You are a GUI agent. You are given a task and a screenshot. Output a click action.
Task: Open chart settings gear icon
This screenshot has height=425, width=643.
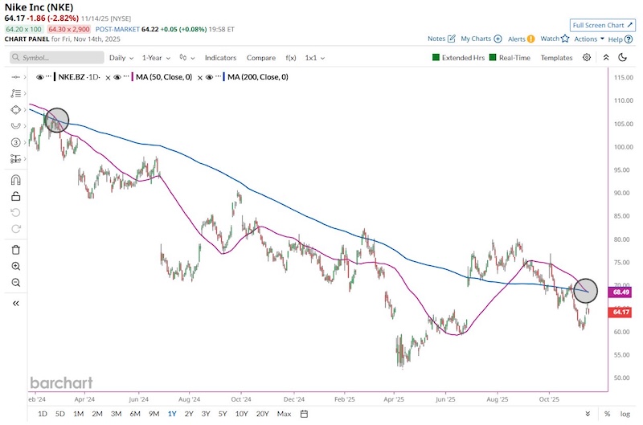(x=587, y=57)
